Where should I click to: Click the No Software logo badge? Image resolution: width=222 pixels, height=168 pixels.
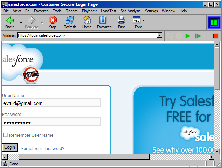(31, 75)
